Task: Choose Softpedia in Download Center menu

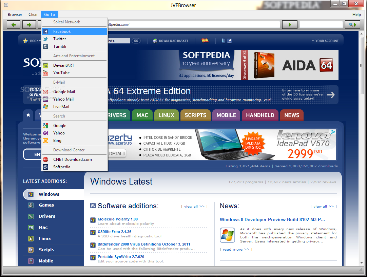Action: pos(74,167)
